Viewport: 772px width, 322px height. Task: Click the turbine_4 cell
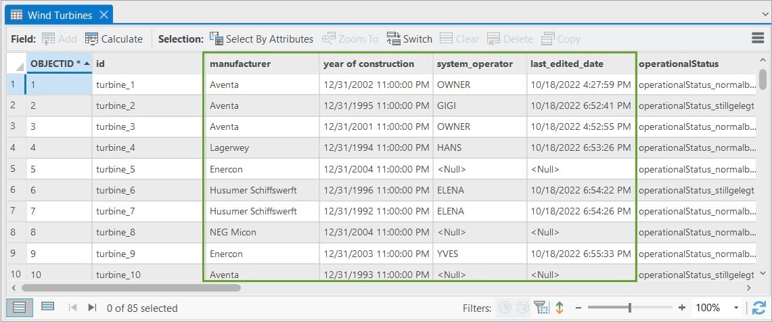[x=147, y=147]
